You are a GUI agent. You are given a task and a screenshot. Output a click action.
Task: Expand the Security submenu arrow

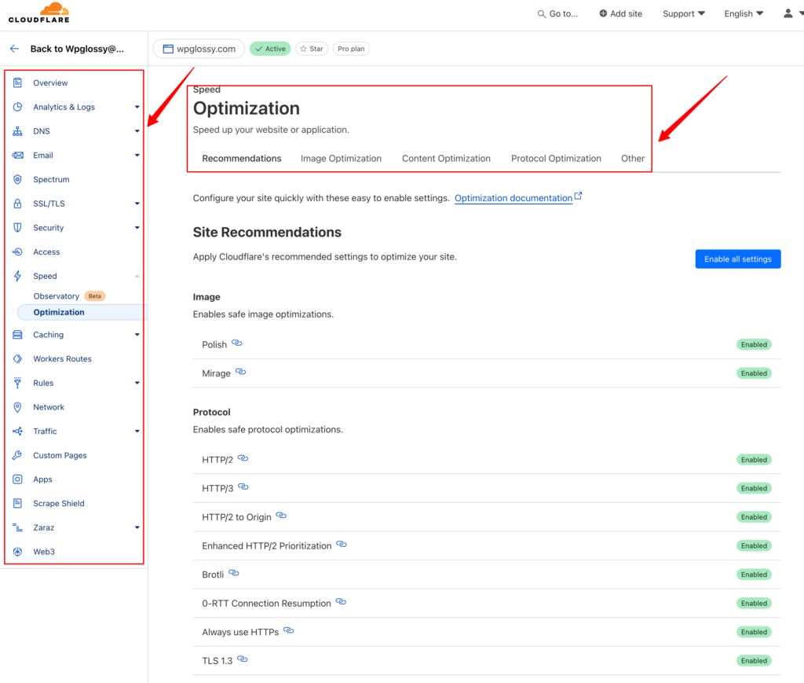137,227
